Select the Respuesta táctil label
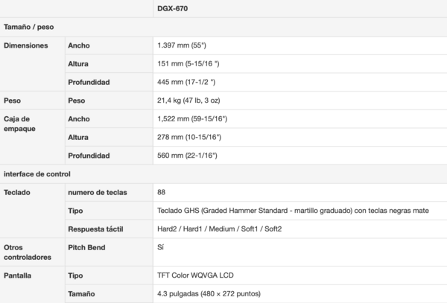Image resolution: width=447 pixels, height=303 pixels. [96, 229]
